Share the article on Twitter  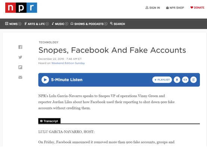pos(20,57)
